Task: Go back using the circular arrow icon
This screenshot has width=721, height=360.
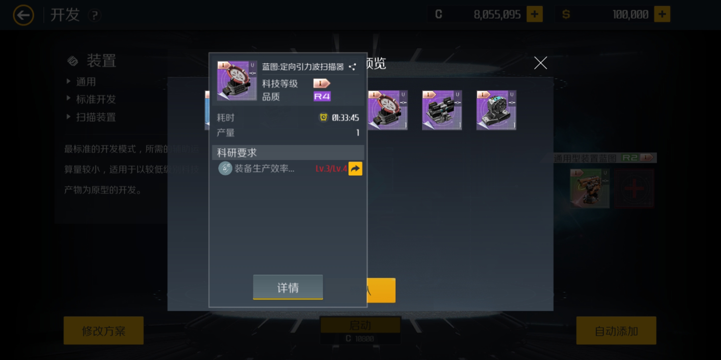Action: [x=23, y=15]
